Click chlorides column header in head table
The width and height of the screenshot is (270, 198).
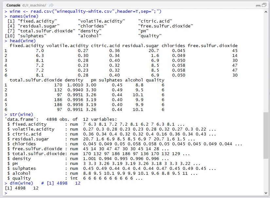(x=173, y=46)
